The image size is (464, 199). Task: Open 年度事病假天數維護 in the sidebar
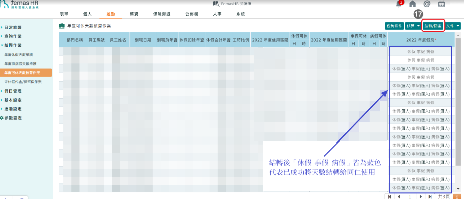20,64
